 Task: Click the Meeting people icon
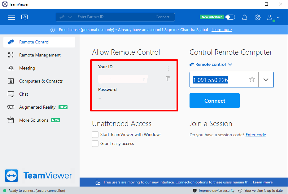(x=11, y=68)
